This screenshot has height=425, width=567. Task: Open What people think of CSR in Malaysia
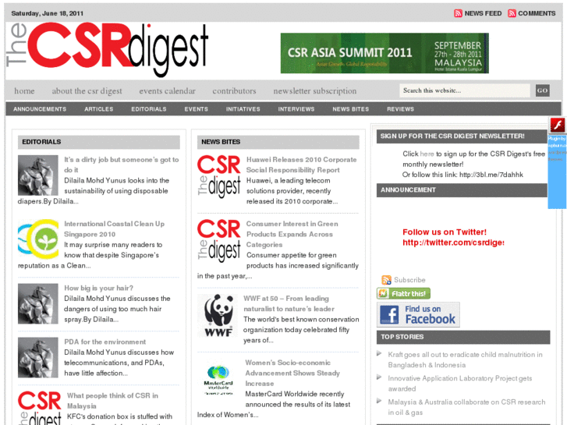coord(112,401)
